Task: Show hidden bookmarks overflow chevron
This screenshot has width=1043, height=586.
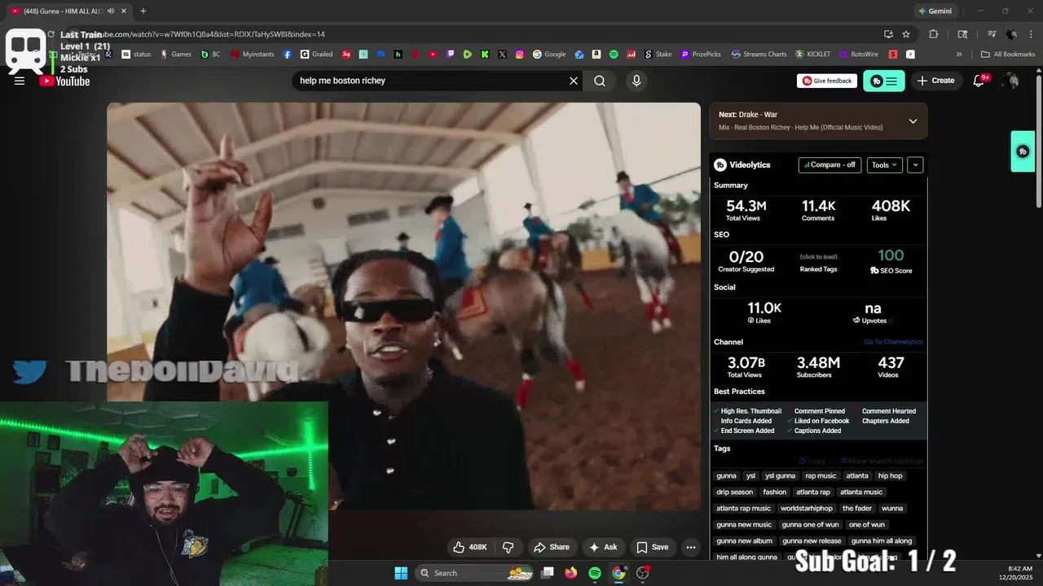Action: click(959, 55)
